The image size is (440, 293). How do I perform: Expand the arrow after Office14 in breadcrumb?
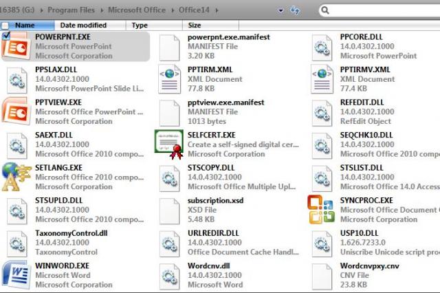(217, 10)
